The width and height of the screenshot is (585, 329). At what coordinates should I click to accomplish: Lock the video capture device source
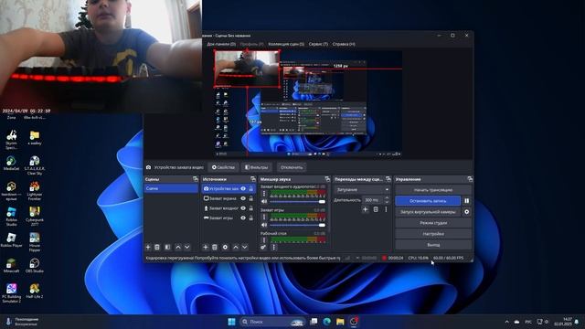[x=251, y=189]
